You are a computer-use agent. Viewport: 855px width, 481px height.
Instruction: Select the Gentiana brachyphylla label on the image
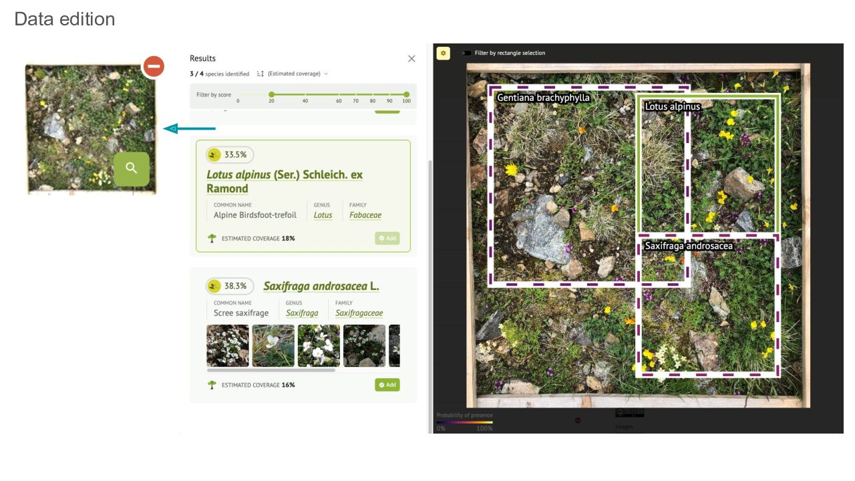(x=543, y=98)
